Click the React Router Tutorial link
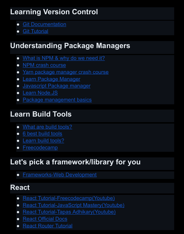 tap(47, 226)
